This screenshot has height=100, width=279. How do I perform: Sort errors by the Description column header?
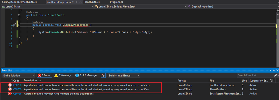[30, 81]
